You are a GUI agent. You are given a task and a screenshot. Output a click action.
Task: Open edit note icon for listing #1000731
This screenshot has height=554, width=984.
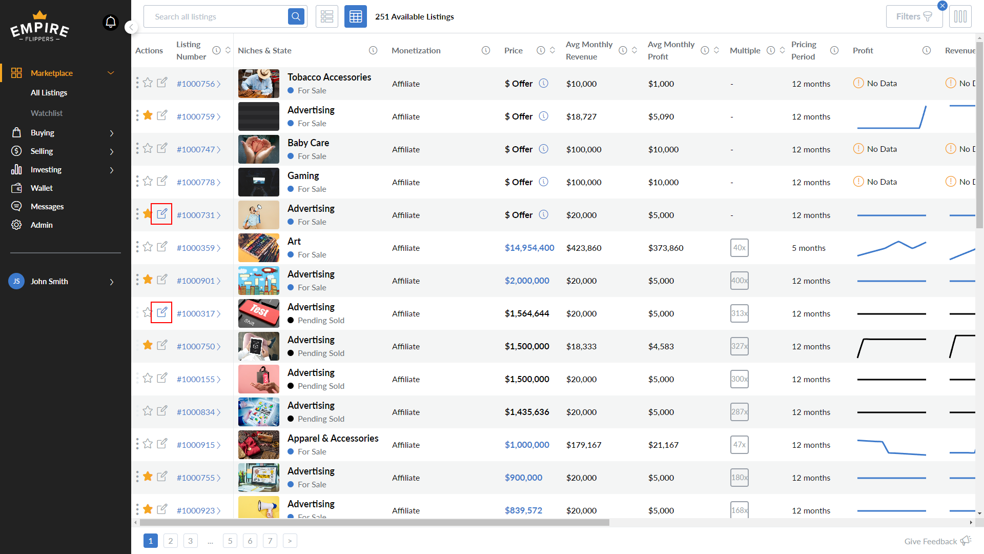tap(162, 214)
